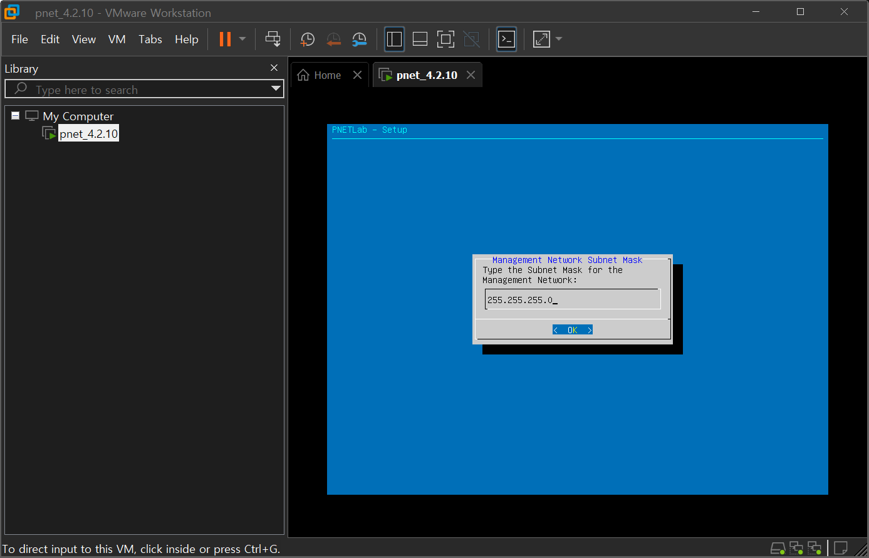Image resolution: width=869 pixels, height=558 pixels.
Task: Open the Help menu
Action: click(187, 39)
